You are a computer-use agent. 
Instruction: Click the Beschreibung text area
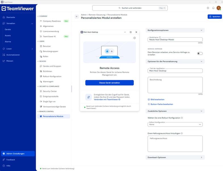pyautogui.click(x=175, y=85)
